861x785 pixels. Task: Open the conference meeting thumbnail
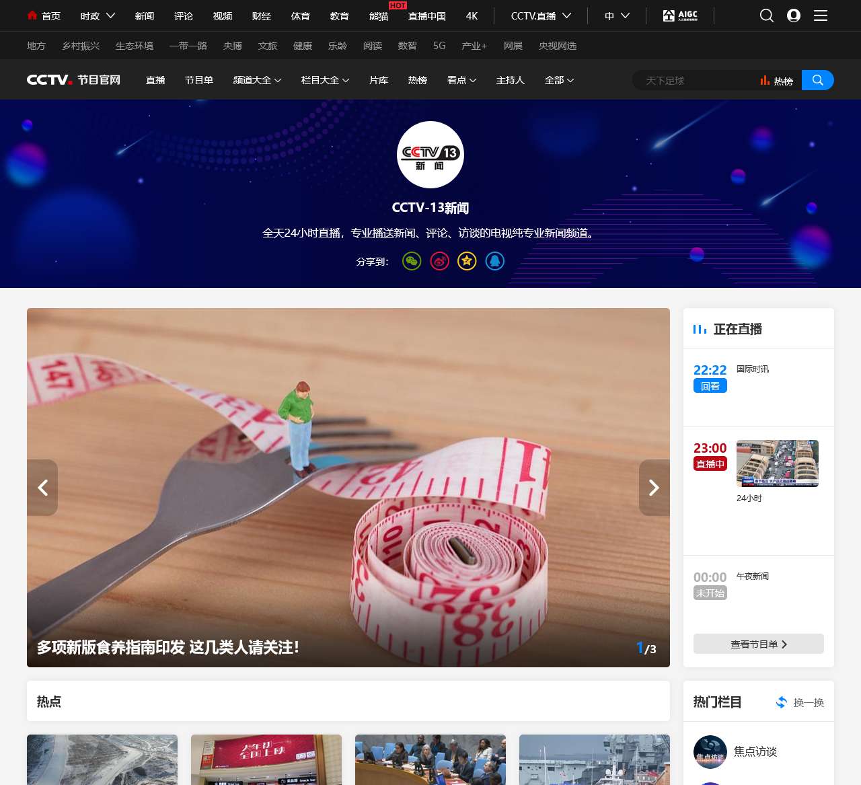coord(430,759)
